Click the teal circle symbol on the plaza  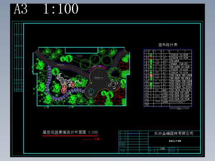(91, 91)
